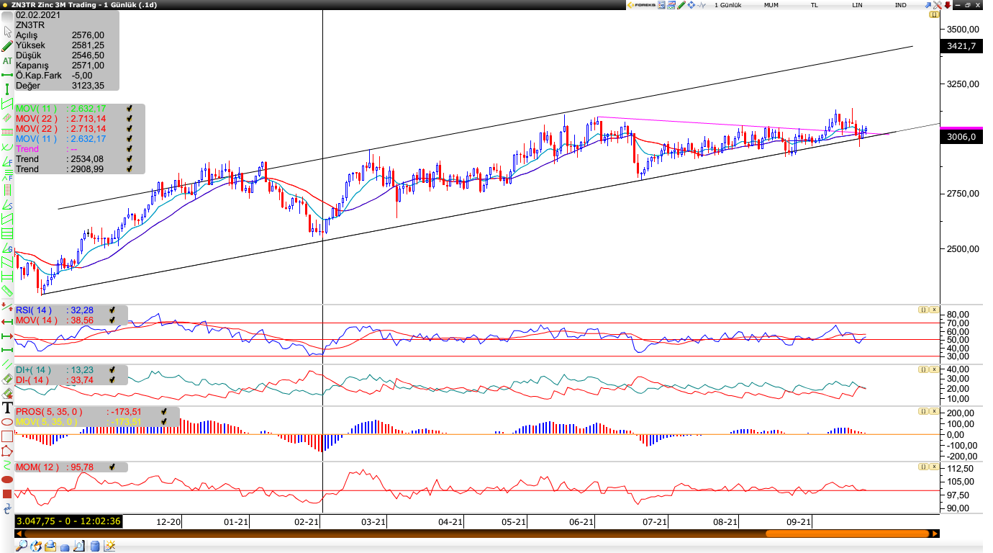This screenshot has width=993, height=553.
Task: Toggle the PROS( 5, 35, 0 ) checkmark
Action: click(x=164, y=412)
